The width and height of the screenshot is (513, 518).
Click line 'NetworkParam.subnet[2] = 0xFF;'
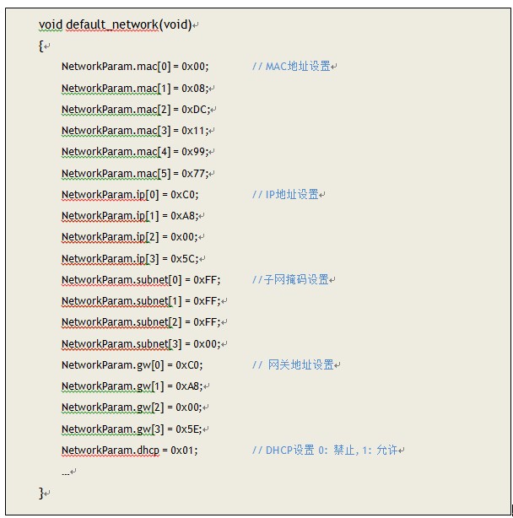click(x=141, y=322)
